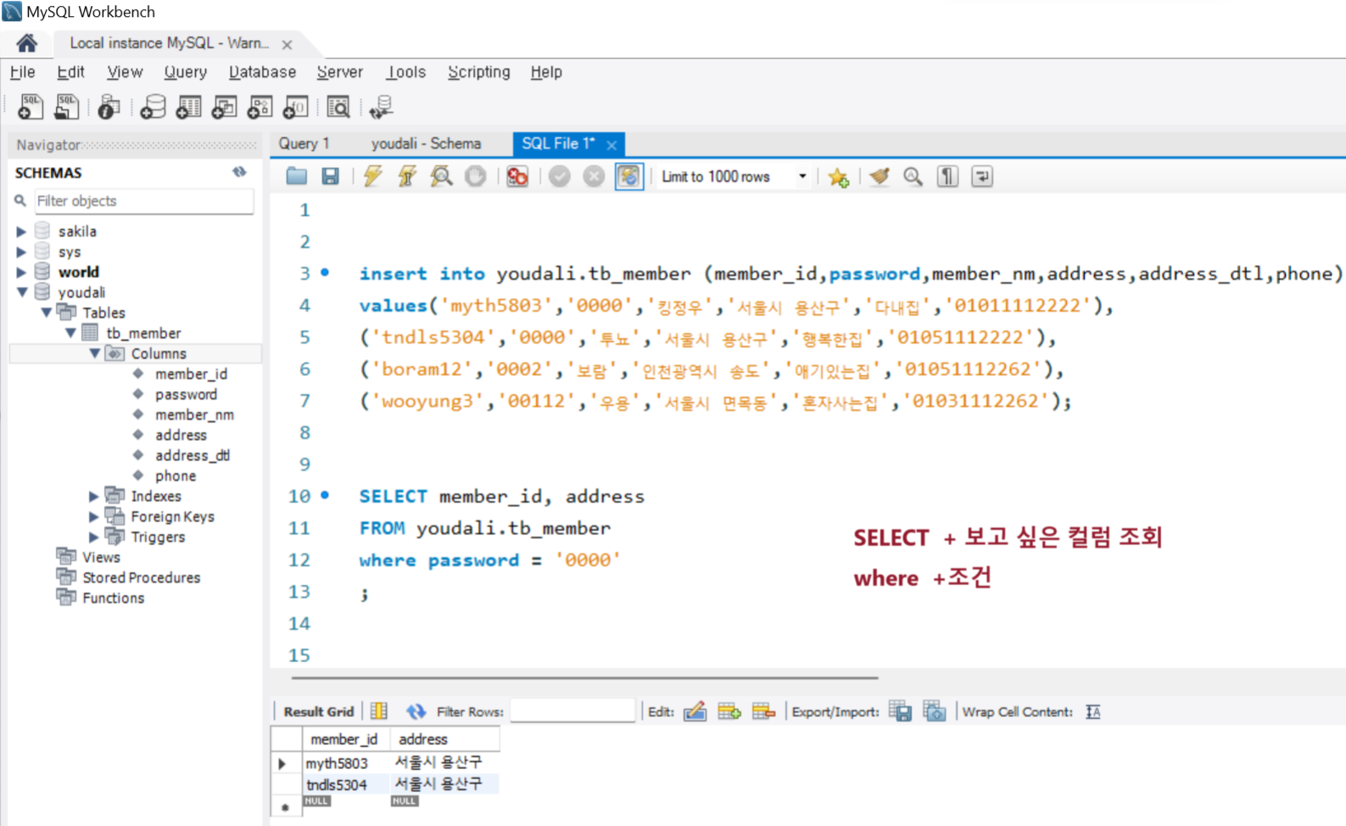1346x826 pixels.
Task: Select the member_id column in tree
Action: (x=191, y=374)
